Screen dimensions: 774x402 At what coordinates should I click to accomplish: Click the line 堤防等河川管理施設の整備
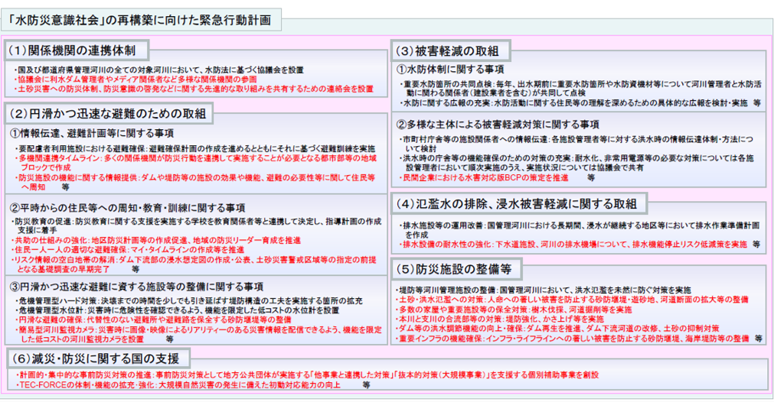coord(544,290)
